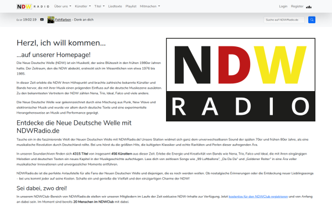The height and width of the screenshot is (207, 332).
Task: Click the bold text 456 Künstlern
Action: pyautogui.click(x=122, y=153)
